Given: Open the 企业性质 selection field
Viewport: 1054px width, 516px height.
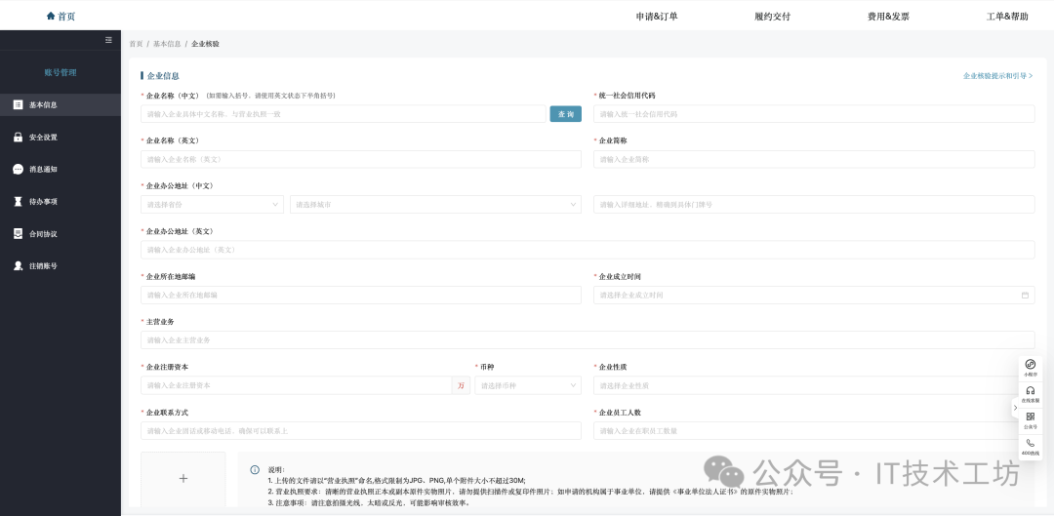Looking at the screenshot, I should (x=814, y=385).
